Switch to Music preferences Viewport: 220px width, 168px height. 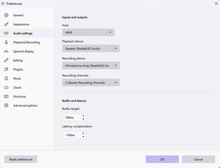[27, 78]
